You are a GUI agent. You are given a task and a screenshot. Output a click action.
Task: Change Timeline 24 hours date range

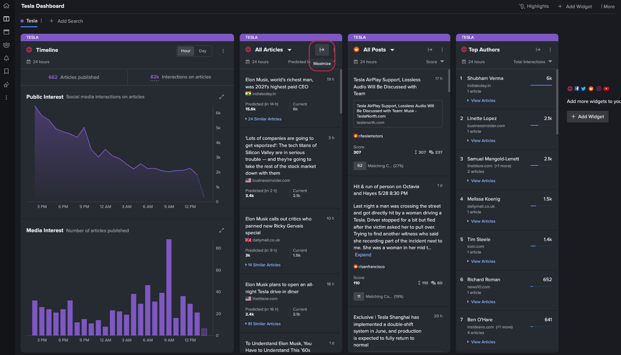coord(38,62)
